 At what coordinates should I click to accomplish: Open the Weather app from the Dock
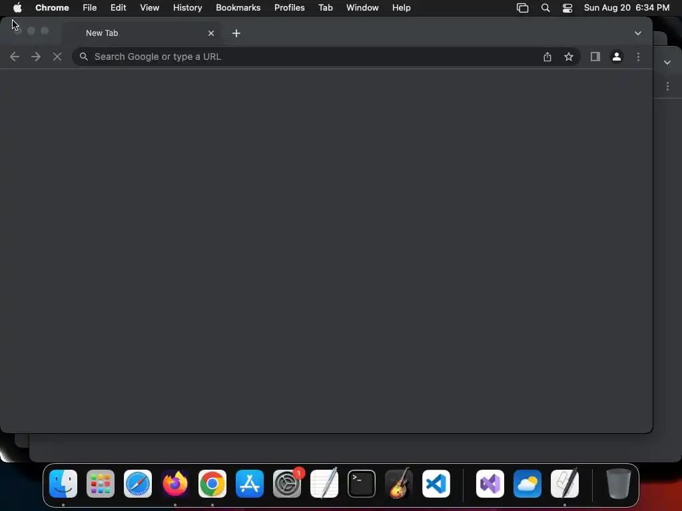[527, 484]
